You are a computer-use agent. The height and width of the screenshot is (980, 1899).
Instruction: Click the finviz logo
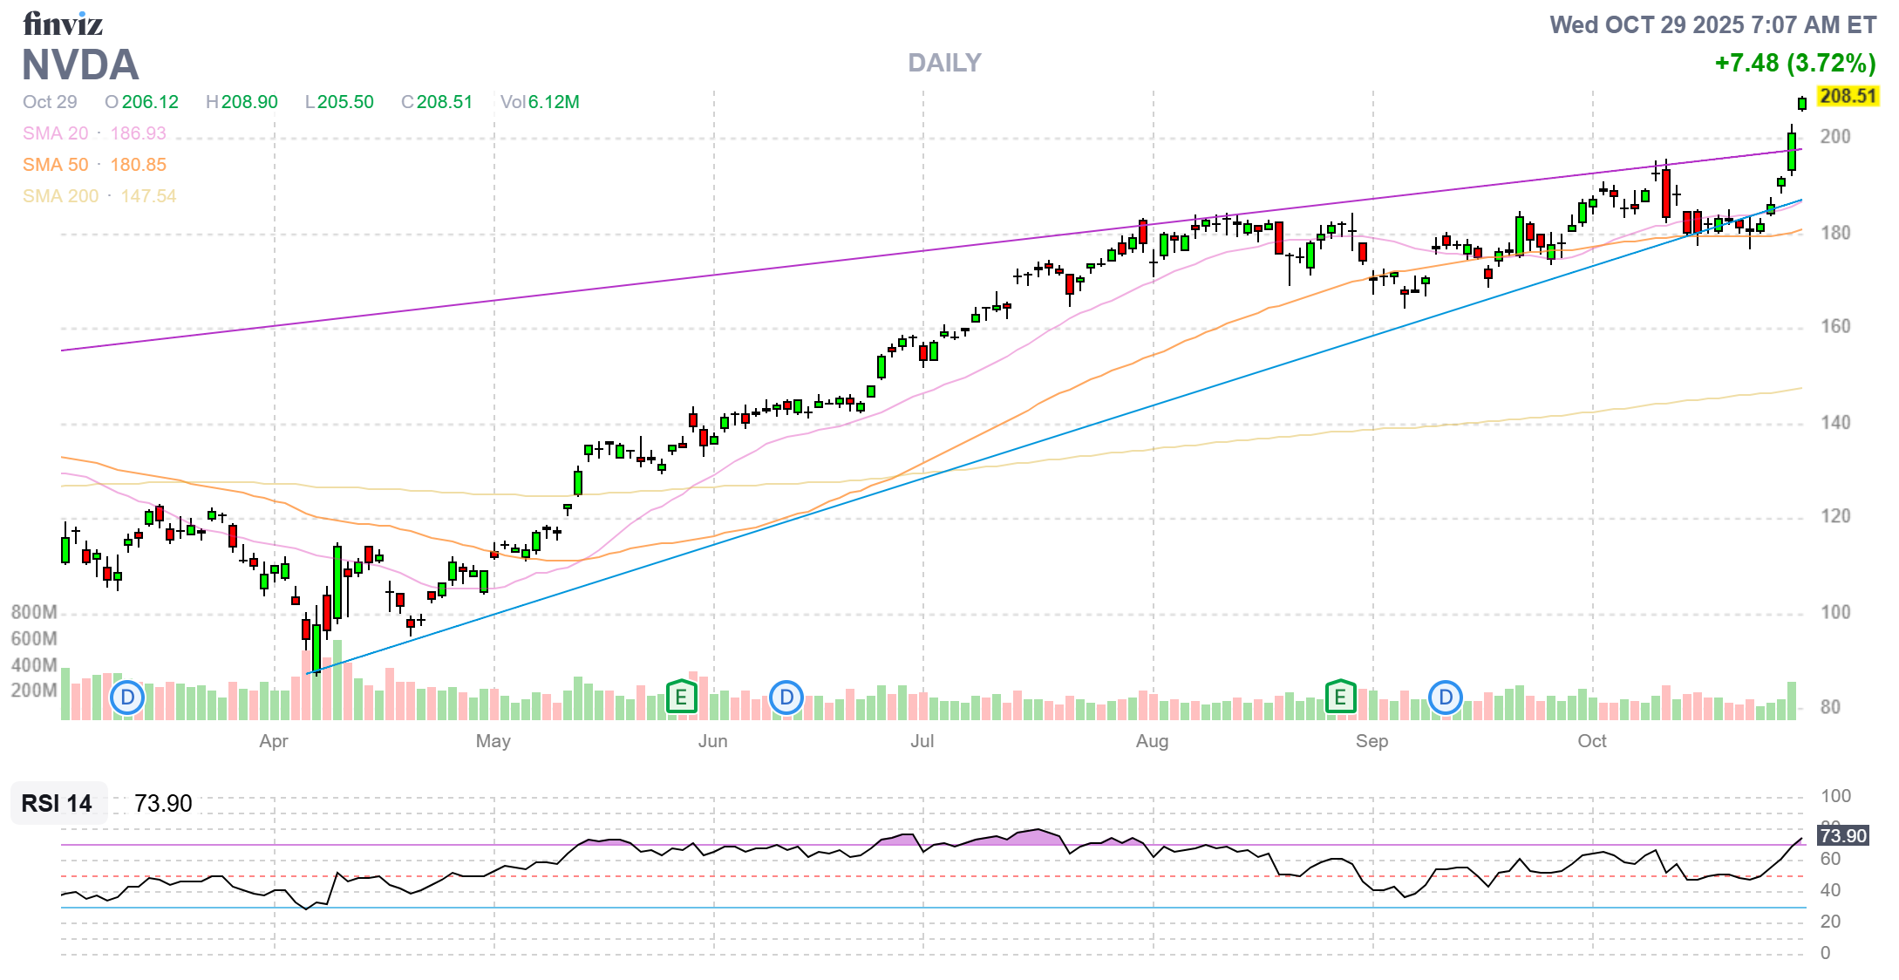coord(63,24)
